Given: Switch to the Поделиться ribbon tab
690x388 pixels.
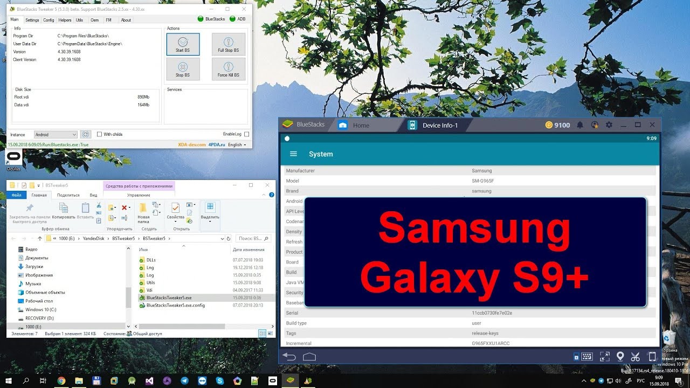Looking at the screenshot, I should pyautogui.click(x=68, y=195).
